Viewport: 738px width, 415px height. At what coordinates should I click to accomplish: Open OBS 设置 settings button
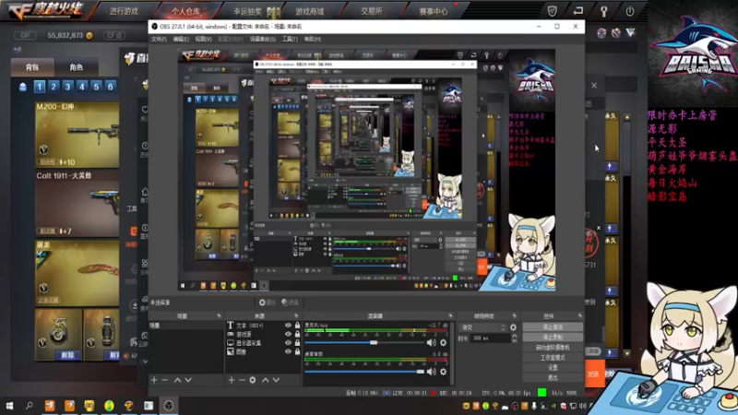coord(553,367)
